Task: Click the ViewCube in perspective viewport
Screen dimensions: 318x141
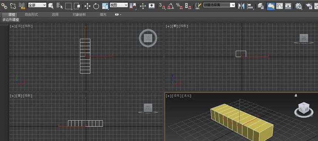Action: (304, 108)
